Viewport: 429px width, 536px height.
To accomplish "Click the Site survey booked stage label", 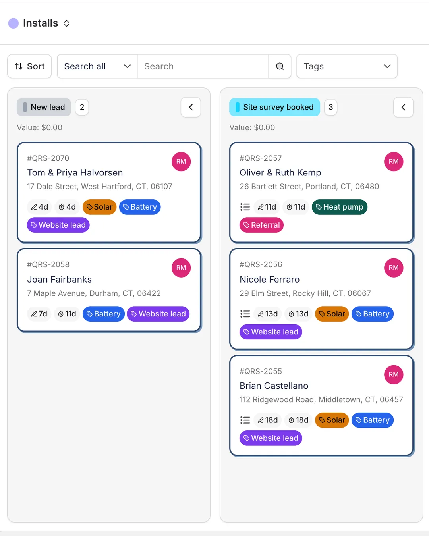I will (274, 107).
